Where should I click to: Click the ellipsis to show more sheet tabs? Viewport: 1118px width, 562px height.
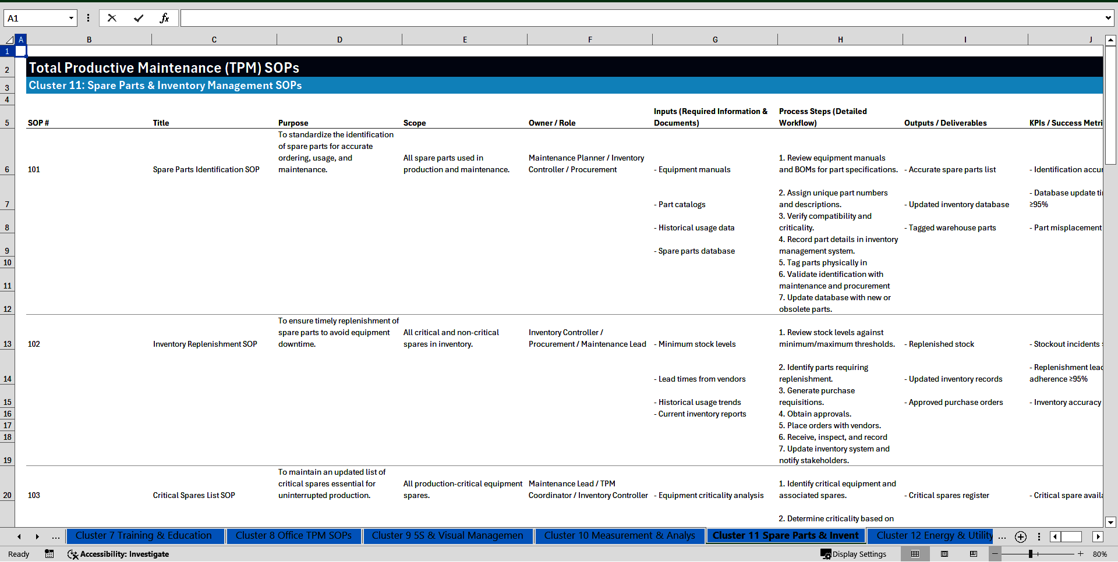pyautogui.click(x=55, y=536)
